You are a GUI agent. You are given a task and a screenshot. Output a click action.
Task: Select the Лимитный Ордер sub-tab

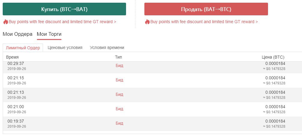tap(23, 48)
